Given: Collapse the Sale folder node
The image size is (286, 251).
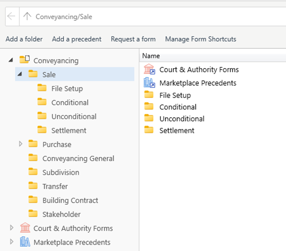Looking at the screenshot, I should [x=20, y=74].
